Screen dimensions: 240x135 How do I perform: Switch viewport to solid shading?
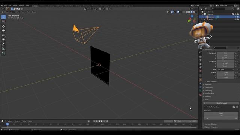[189, 12]
